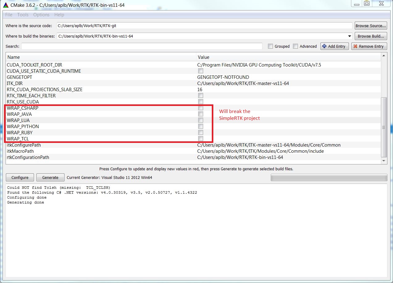The image size is (393, 283).
Task: Select the rtkConfigurationPath entry name
Action: (28, 157)
